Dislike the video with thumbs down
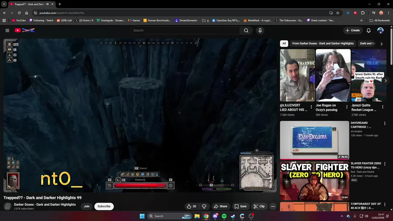This screenshot has width=393, height=221. pyautogui.click(x=204, y=206)
